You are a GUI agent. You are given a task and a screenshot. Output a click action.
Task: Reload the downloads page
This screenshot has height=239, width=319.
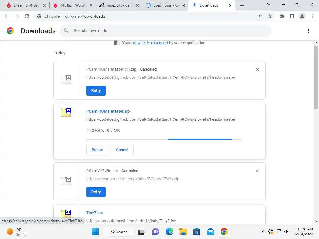click(27, 16)
